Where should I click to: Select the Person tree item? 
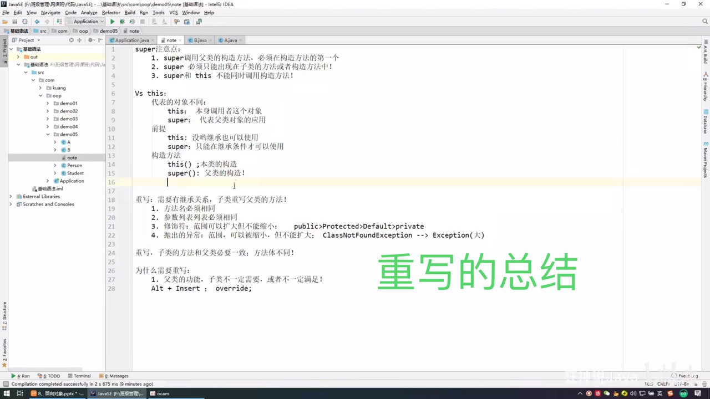click(x=74, y=165)
